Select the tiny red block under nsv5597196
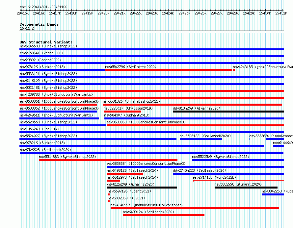293x228 pixels. 109,194
